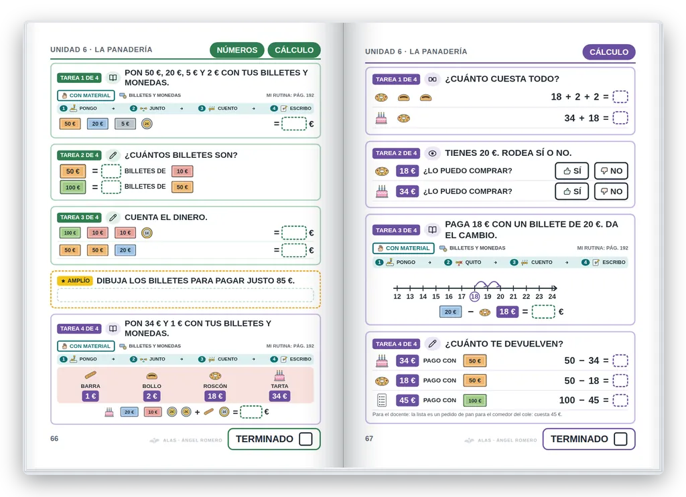The width and height of the screenshot is (686, 497).
Task: Tick the TERMINADO checkbox on page 66
Action: pyautogui.click(x=305, y=439)
